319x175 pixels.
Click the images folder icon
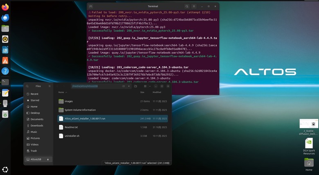(x=61, y=101)
